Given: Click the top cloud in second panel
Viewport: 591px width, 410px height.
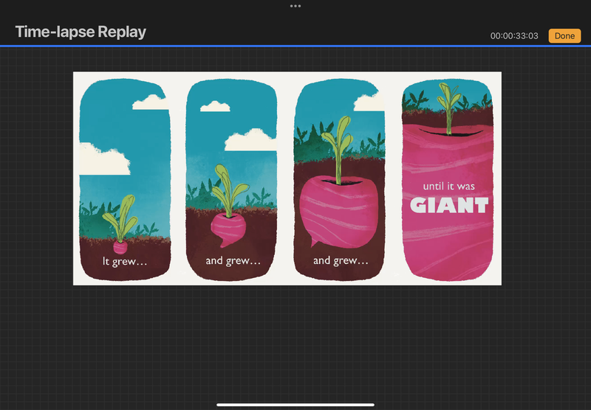Looking at the screenshot, I should pos(215,106).
